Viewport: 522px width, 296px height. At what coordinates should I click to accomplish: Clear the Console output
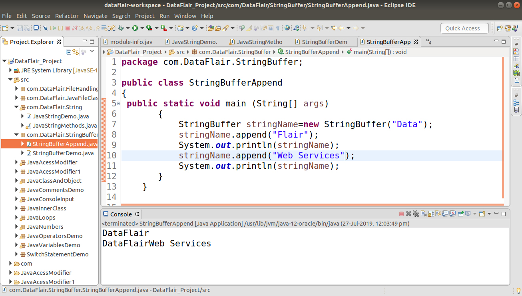(424, 214)
